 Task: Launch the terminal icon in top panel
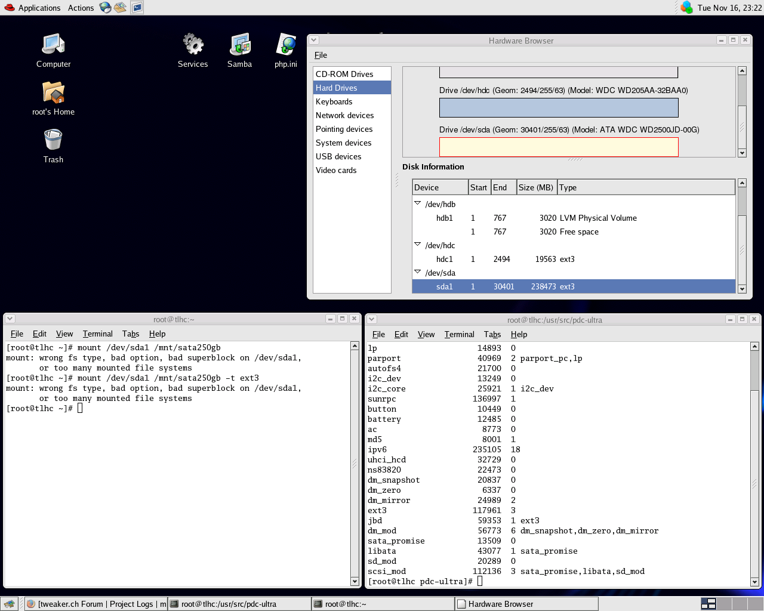[137, 8]
